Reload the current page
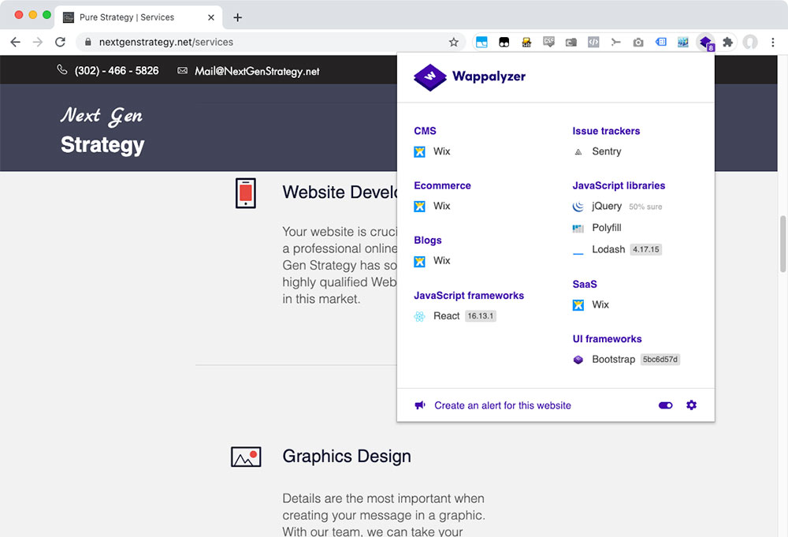The image size is (788, 537). click(x=61, y=43)
